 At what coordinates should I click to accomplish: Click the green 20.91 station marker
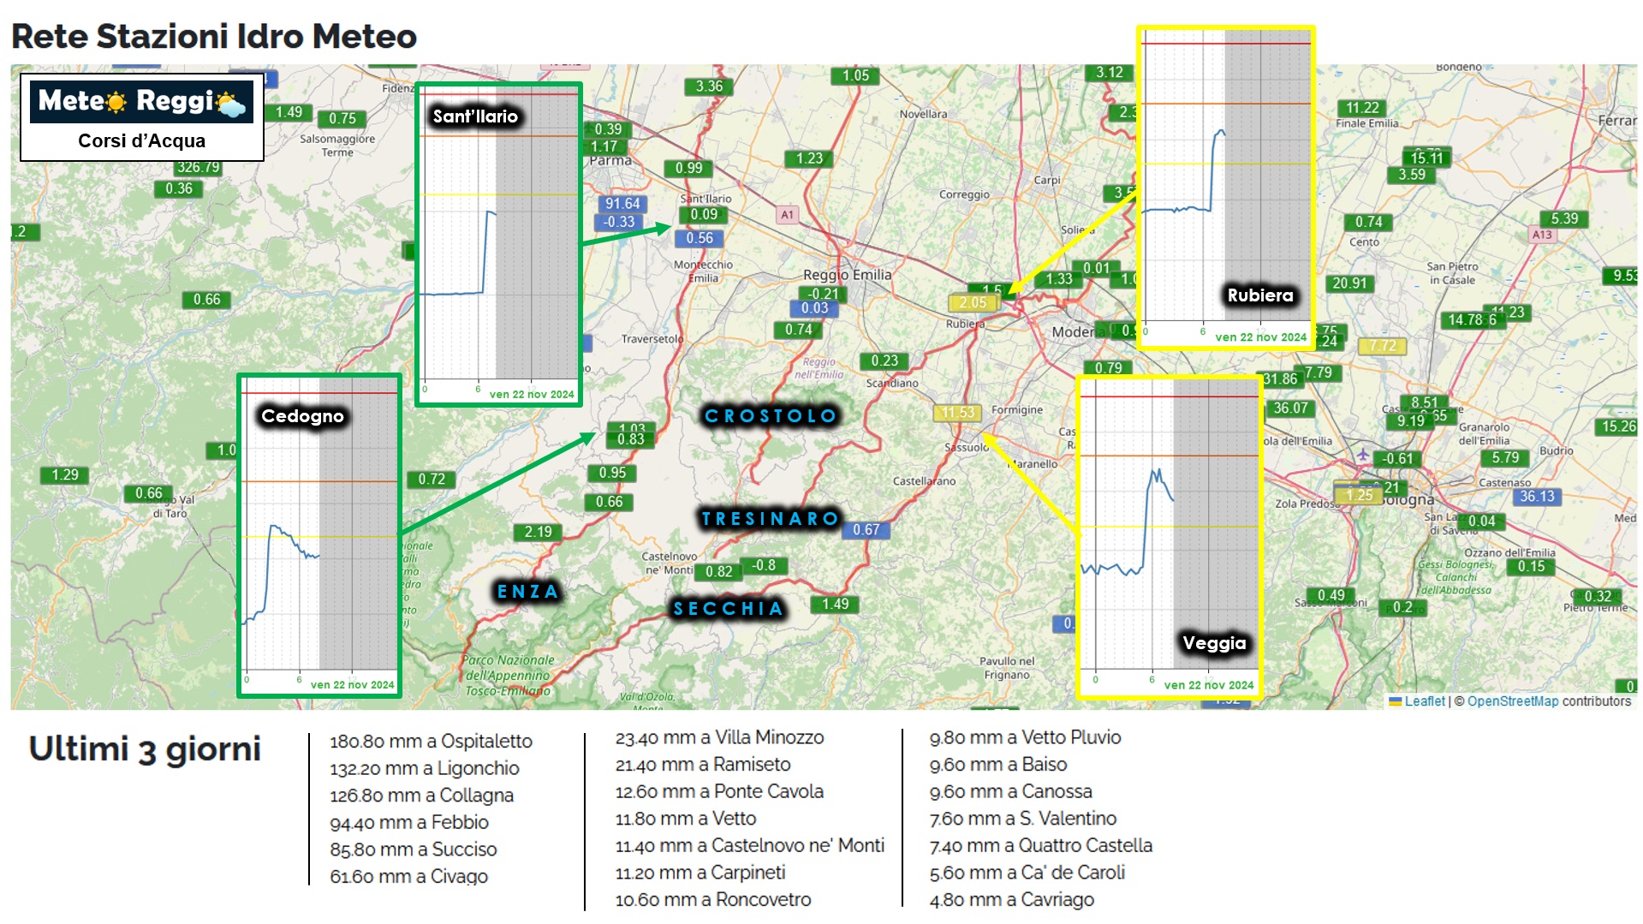1349,283
